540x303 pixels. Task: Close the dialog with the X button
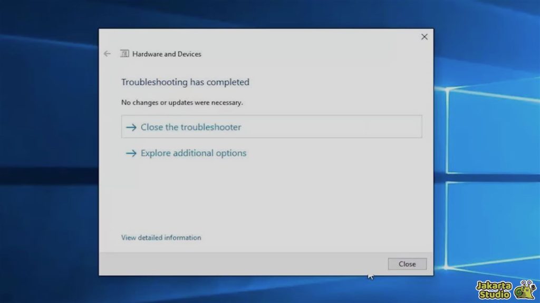pos(424,37)
